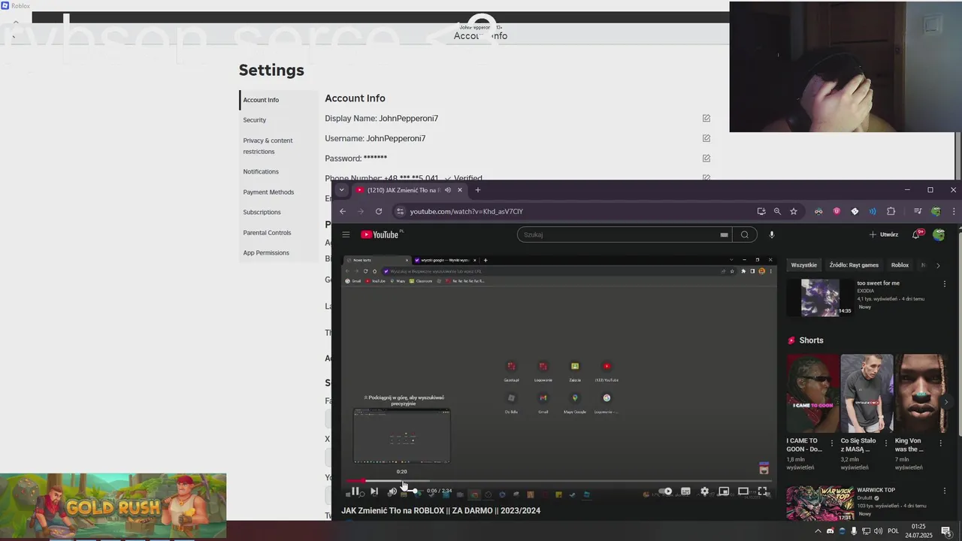Close the JAK Zmienić Tło tab
This screenshot has height=541, width=962.
pos(460,190)
